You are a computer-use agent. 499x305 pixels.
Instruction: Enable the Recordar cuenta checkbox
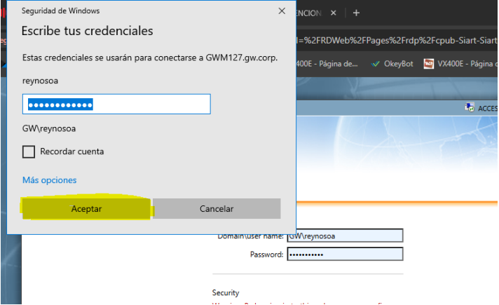click(x=29, y=151)
